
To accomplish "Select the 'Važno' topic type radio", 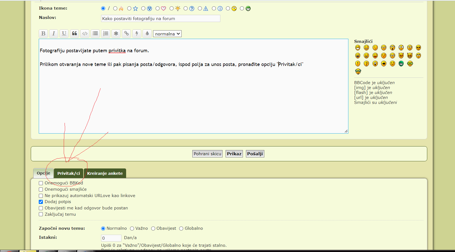I will [x=132, y=228].
